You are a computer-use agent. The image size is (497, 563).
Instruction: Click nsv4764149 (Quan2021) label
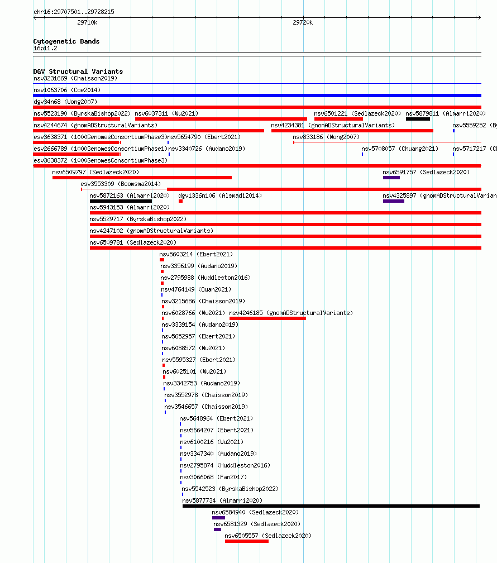(196, 289)
